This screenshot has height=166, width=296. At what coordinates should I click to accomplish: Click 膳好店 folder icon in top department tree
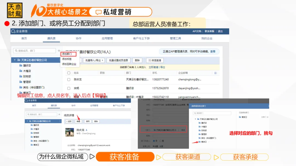tap(21, 66)
